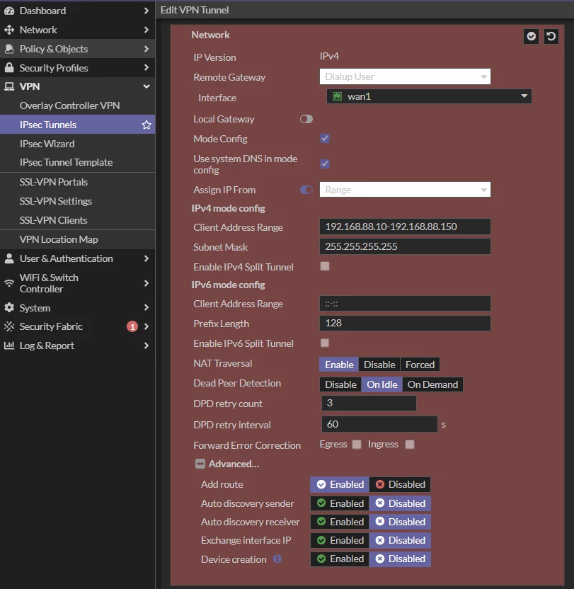Click the Log & Report chart icon
The height and width of the screenshot is (589, 574).
click(9, 345)
